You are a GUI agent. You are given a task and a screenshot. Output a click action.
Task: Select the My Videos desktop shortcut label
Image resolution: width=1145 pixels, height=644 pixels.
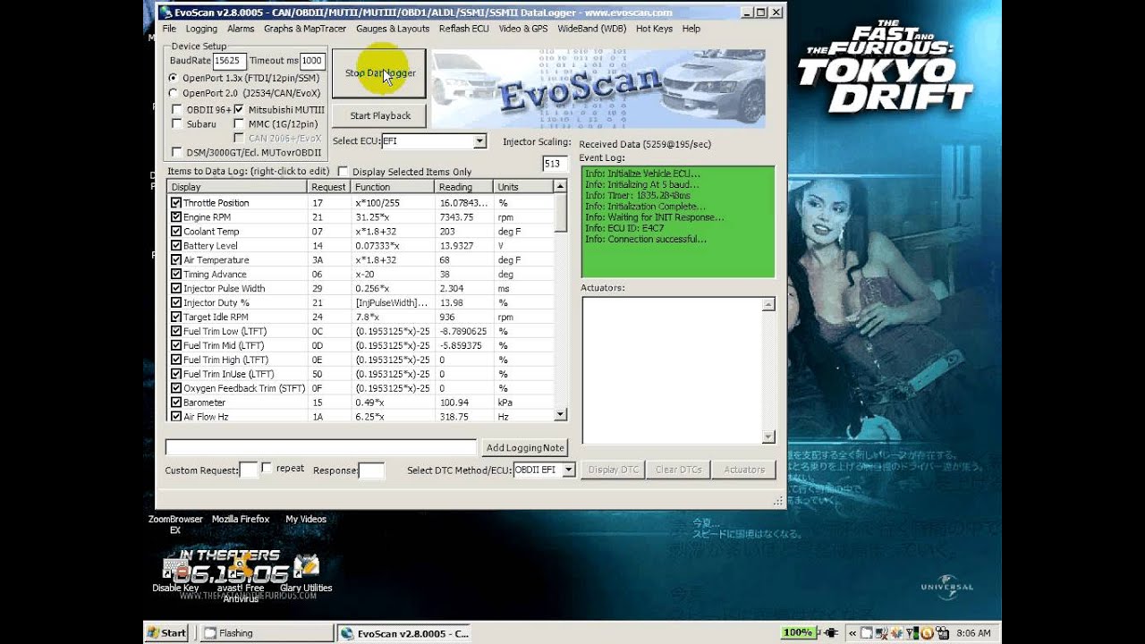(x=306, y=519)
